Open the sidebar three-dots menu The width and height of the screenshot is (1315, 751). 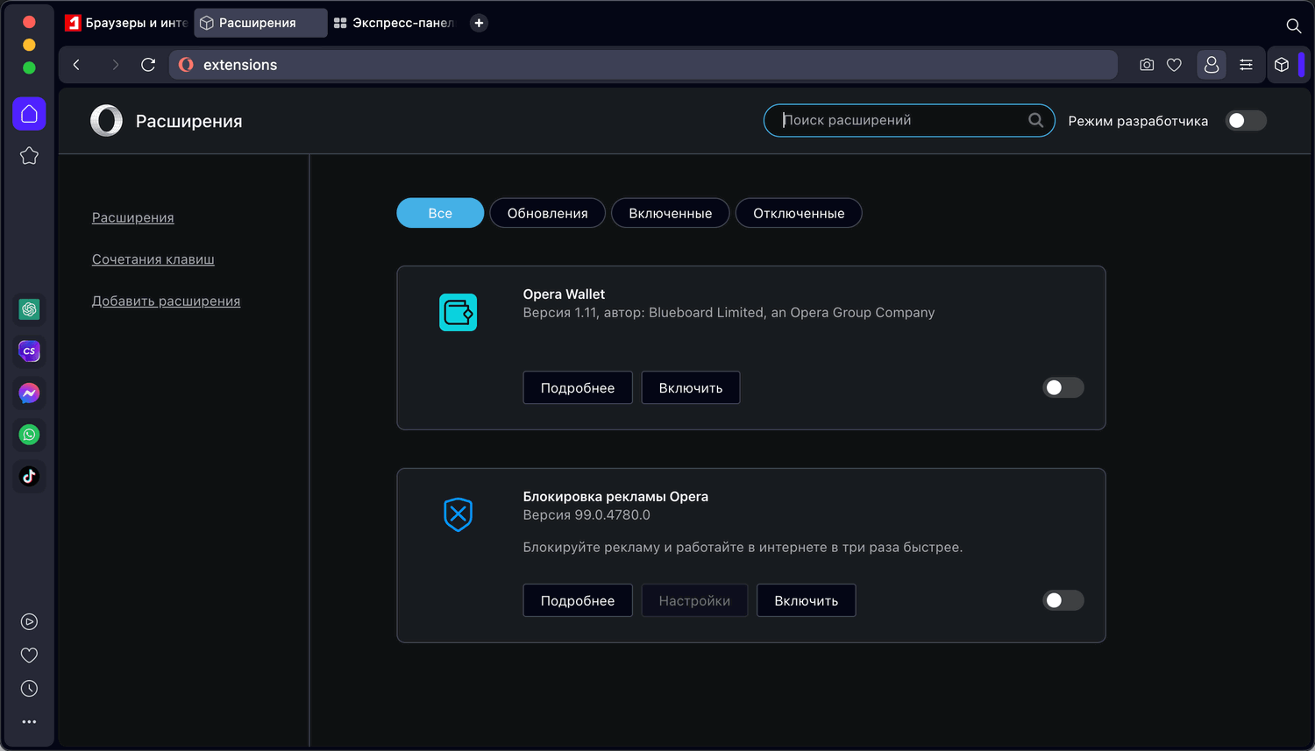click(29, 722)
